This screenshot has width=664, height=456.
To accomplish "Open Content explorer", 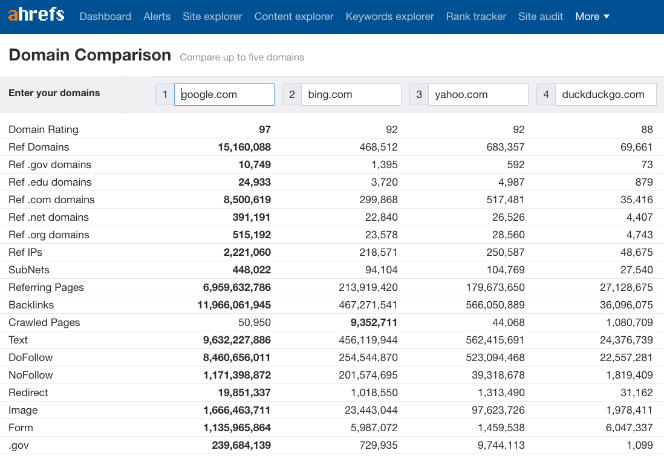I will 294,16.
